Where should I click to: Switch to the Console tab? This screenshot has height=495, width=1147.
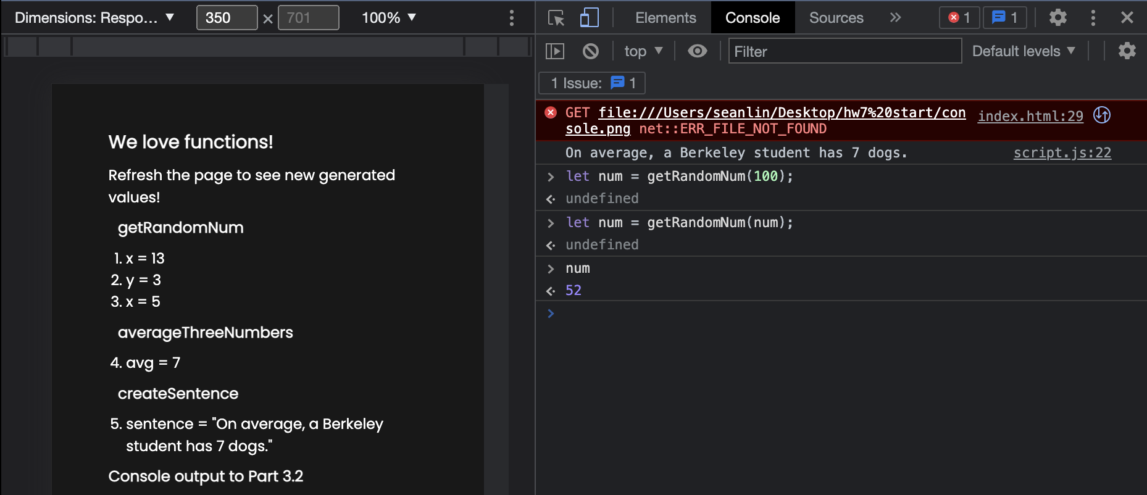pyautogui.click(x=753, y=18)
